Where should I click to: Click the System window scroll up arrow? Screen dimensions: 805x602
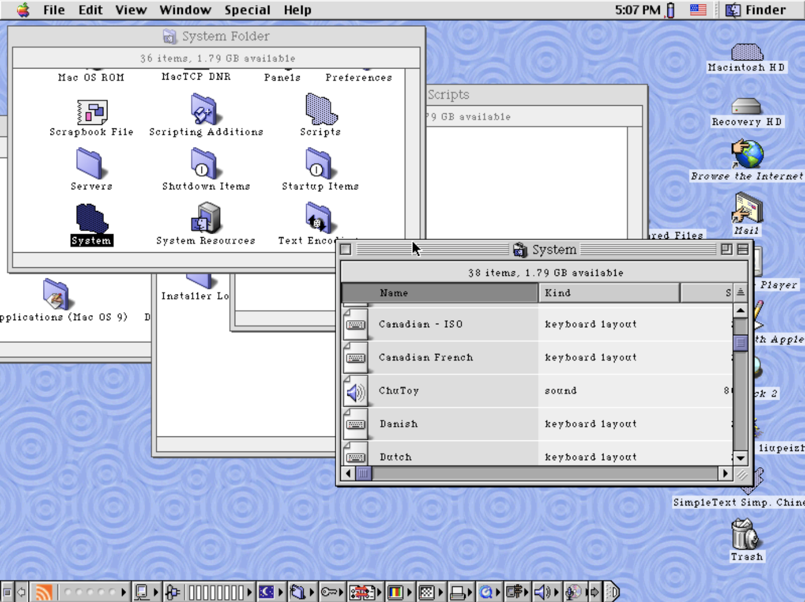[740, 311]
